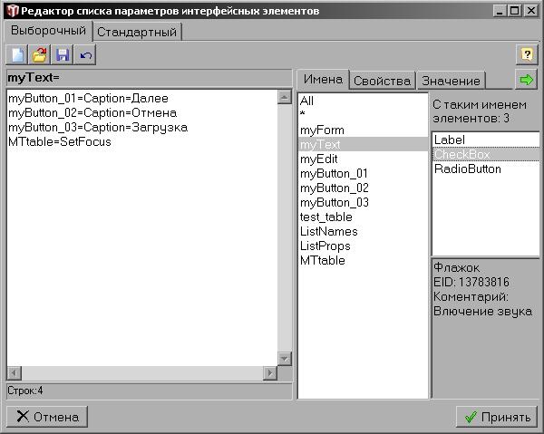Choose Label in the elements list
The height and width of the screenshot is (434, 544).
[x=449, y=140]
